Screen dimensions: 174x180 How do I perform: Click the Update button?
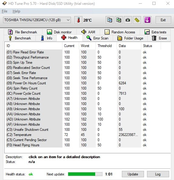pyautogui.click(x=133, y=174)
